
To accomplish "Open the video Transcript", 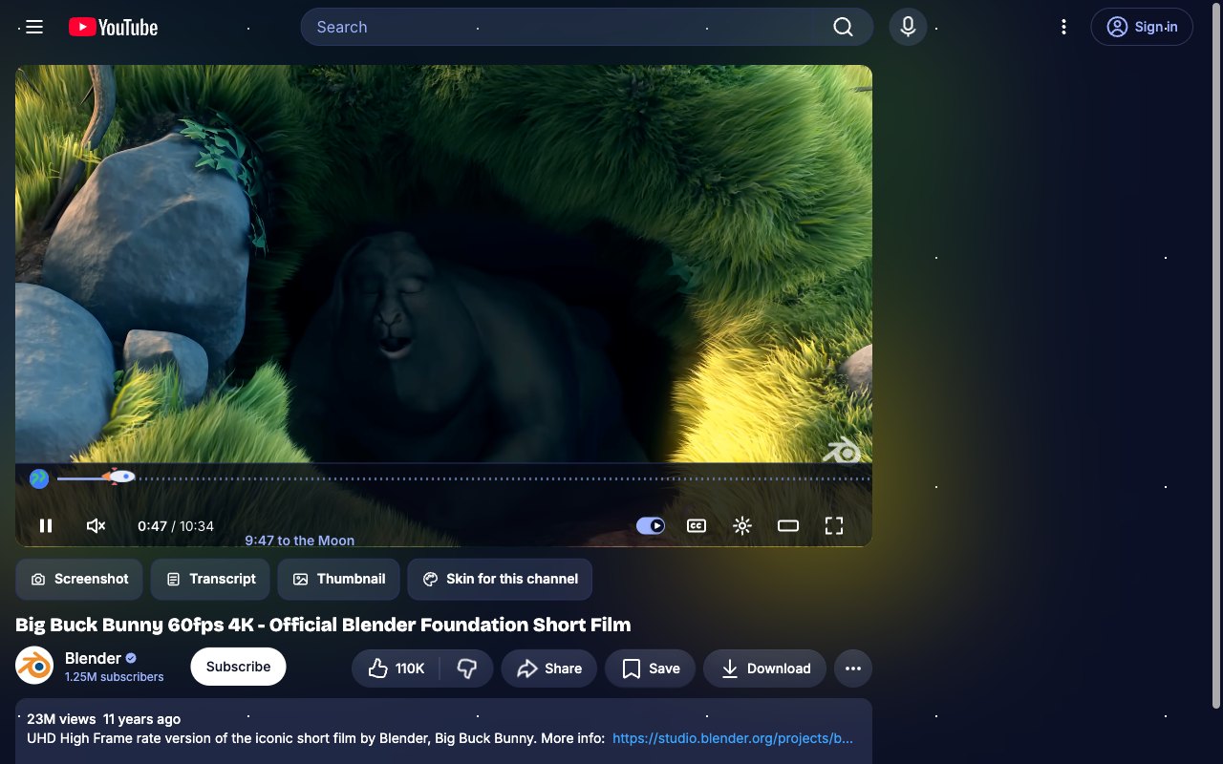I will [x=210, y=579].
